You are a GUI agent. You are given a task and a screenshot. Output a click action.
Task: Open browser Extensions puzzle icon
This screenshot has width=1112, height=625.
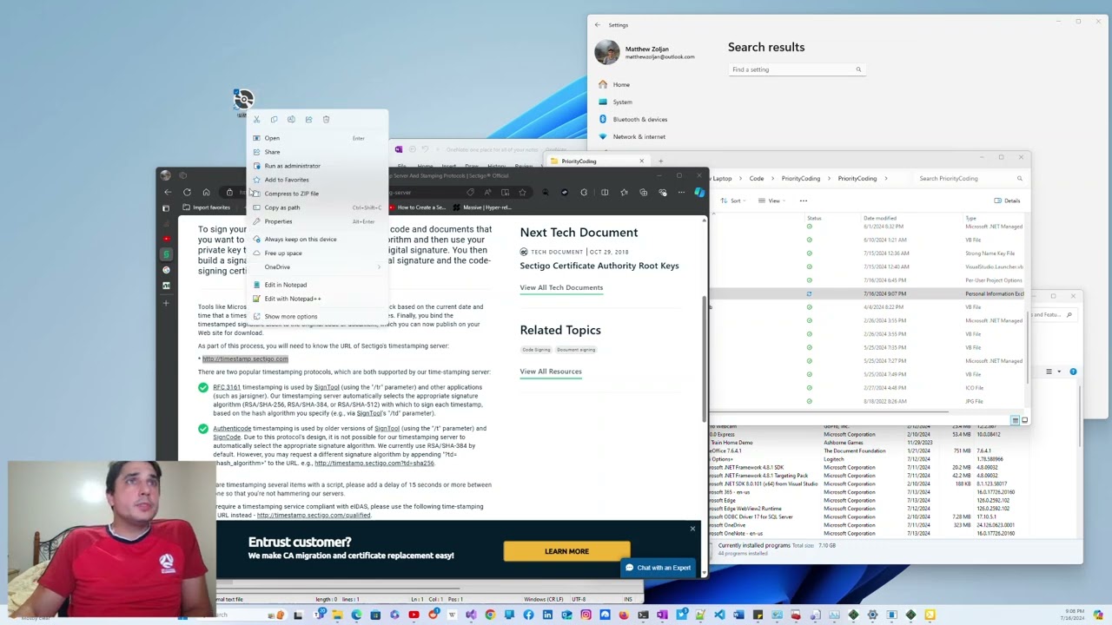[x=584, y=192]
